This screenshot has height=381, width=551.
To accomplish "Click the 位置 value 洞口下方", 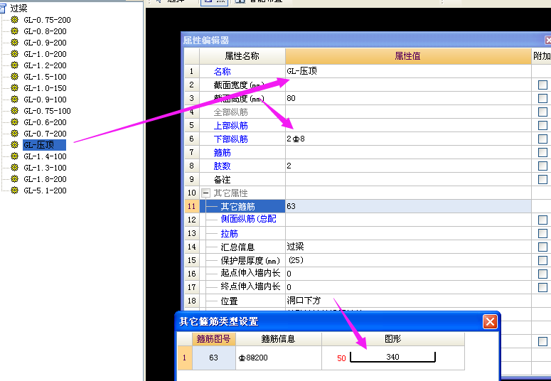I will (408, 301).
